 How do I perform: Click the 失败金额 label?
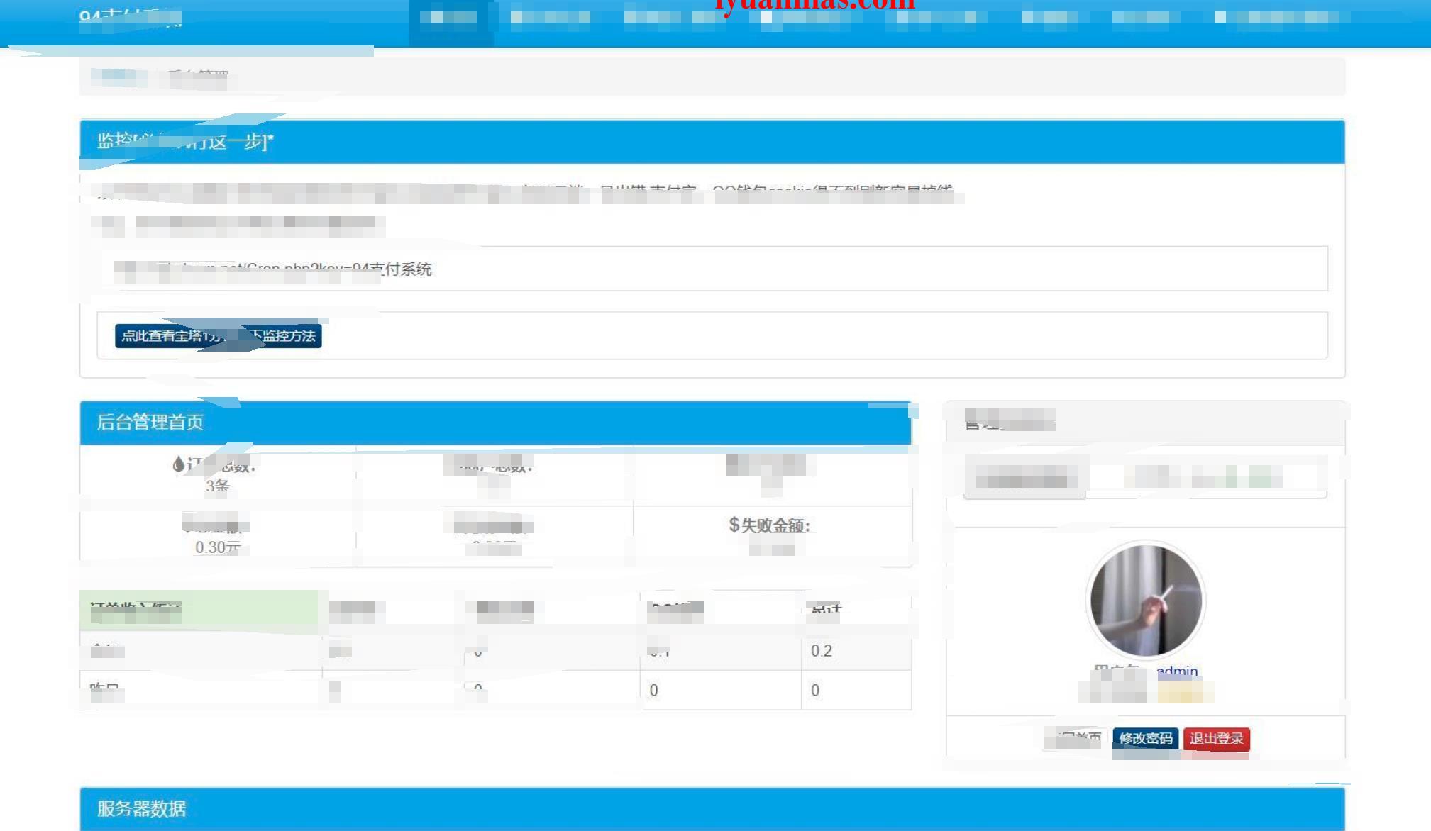(x=775, y=525)
